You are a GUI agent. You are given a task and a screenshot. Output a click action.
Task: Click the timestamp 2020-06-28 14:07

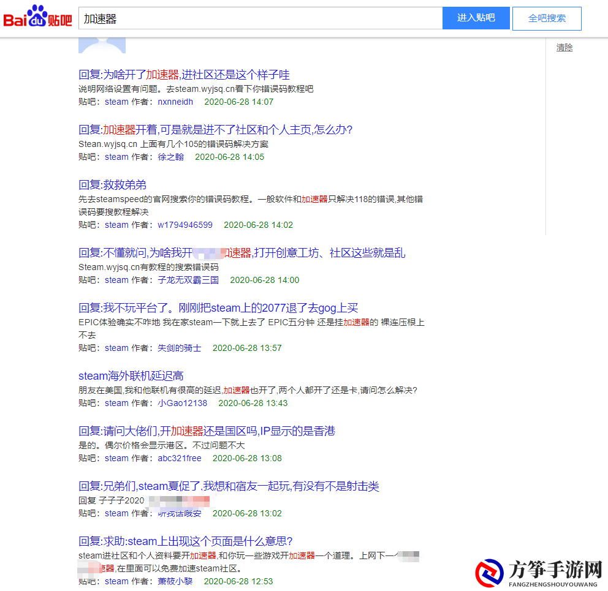(239, 102)
